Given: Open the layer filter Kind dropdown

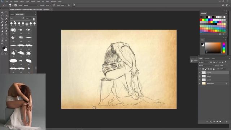Looking at the screenshot, I should click(204, 62).
